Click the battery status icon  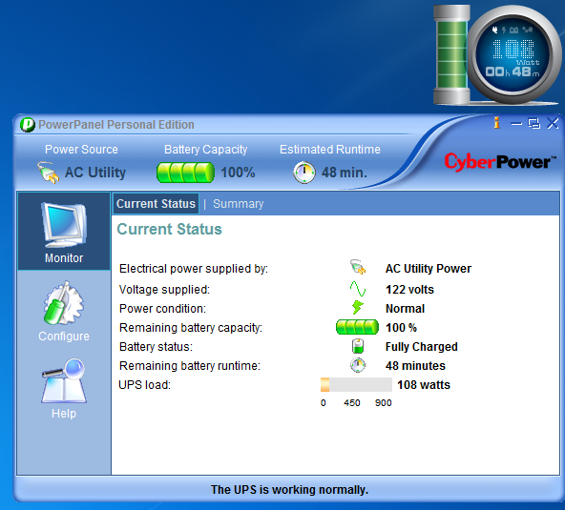click(358, 346)
